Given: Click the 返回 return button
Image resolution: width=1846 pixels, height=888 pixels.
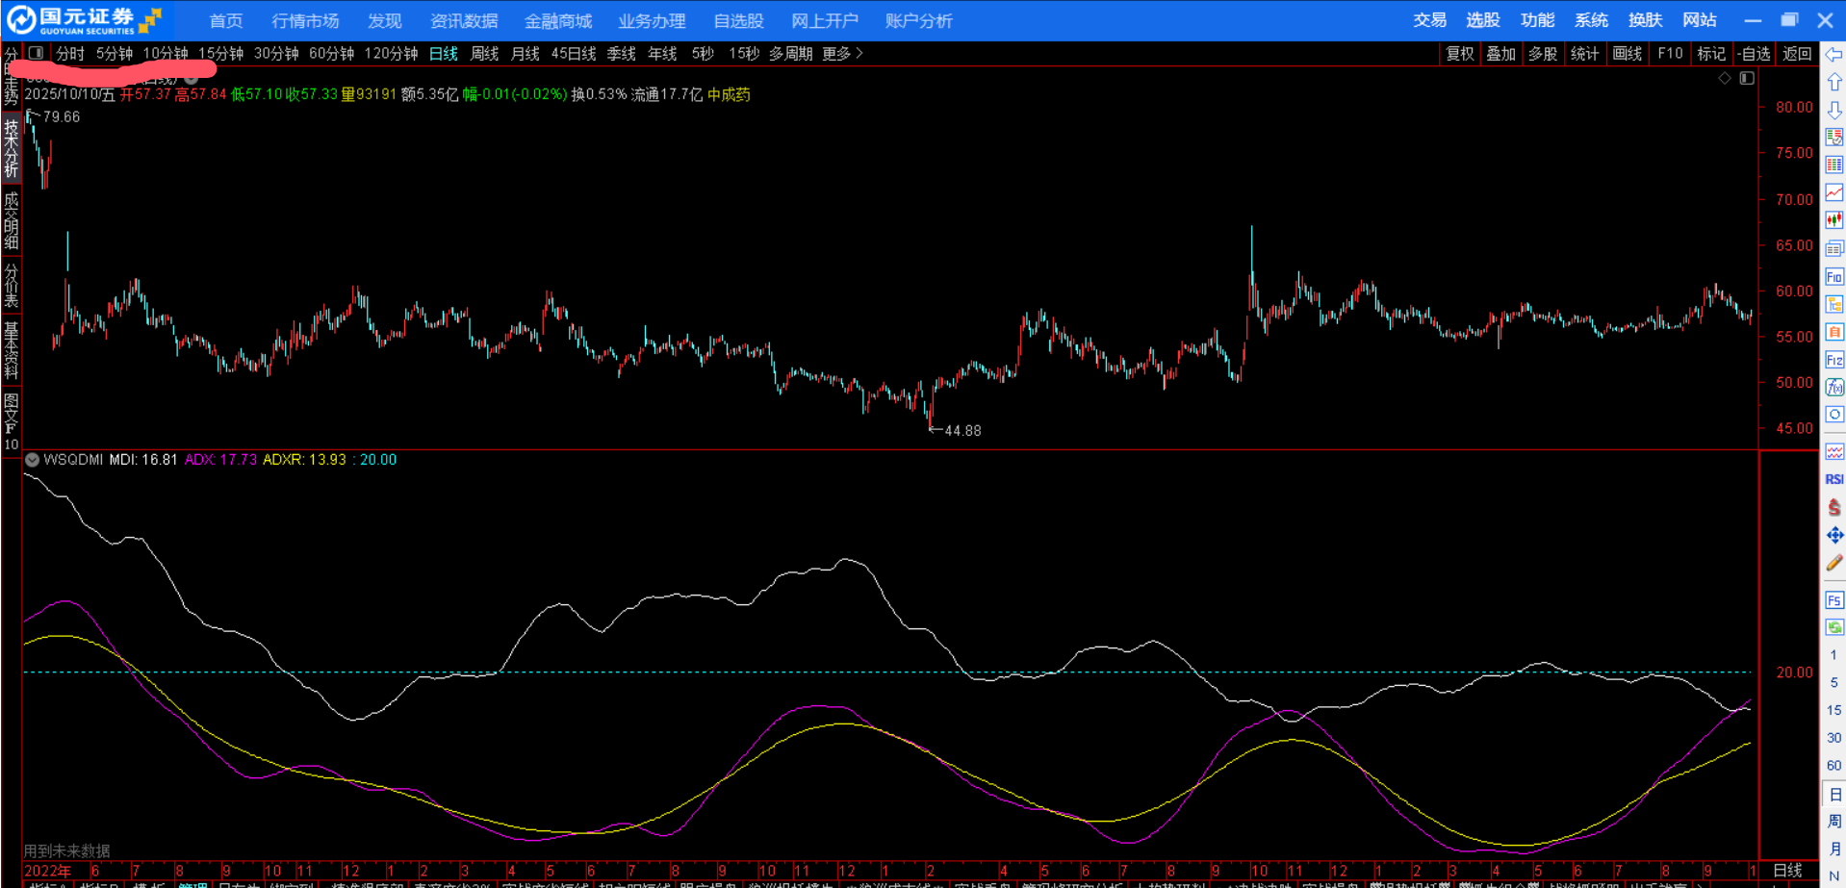Looking at the screenshot, I should pyautogui.click(x=1797, y=54).
